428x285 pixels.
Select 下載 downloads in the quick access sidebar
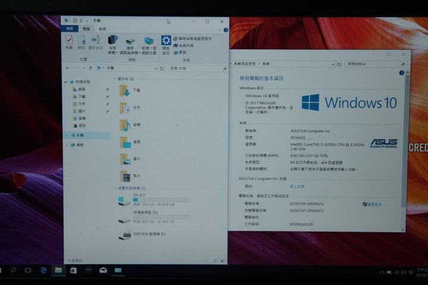coord(81,97)
